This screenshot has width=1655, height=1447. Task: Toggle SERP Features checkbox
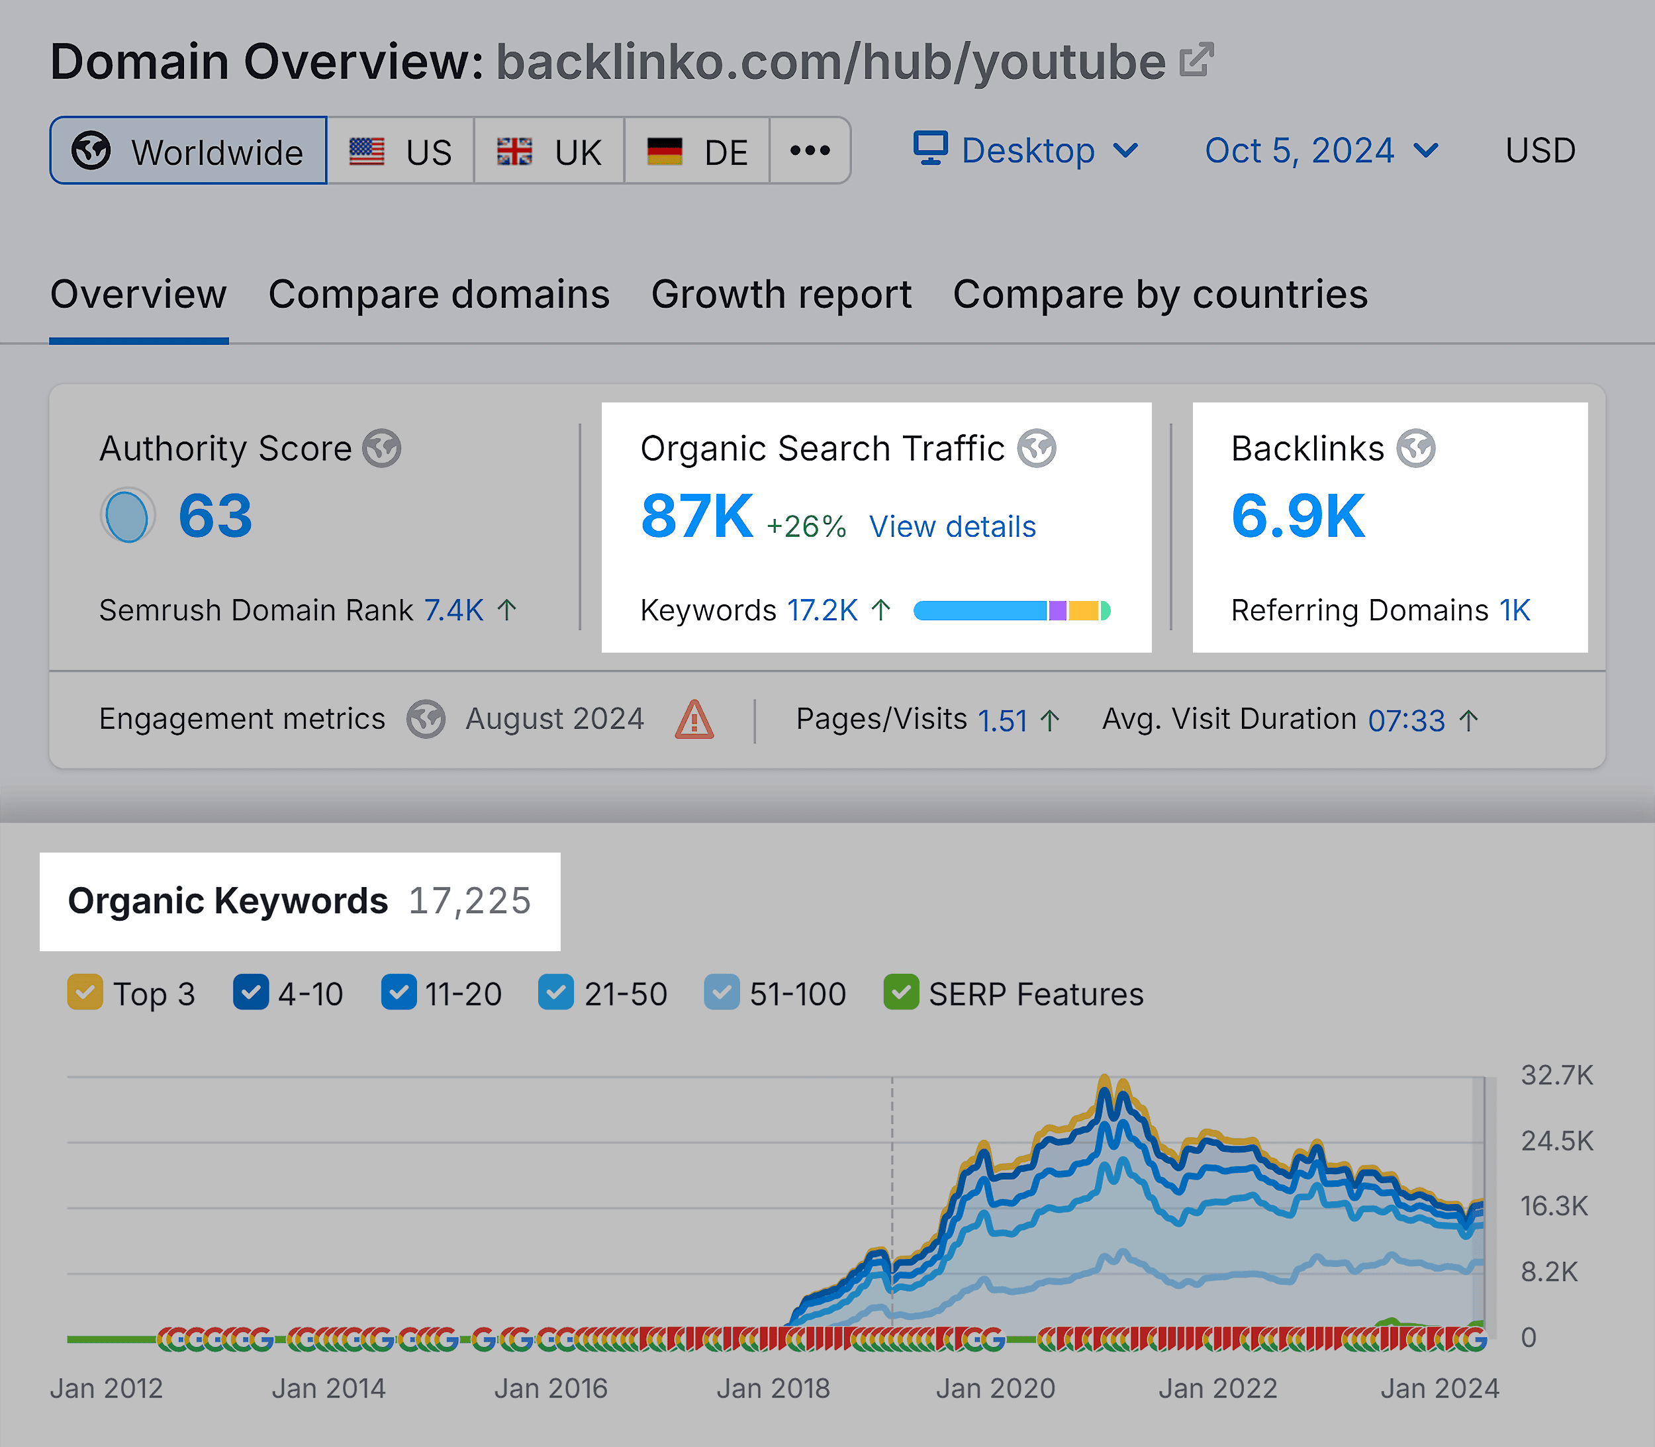900,992
